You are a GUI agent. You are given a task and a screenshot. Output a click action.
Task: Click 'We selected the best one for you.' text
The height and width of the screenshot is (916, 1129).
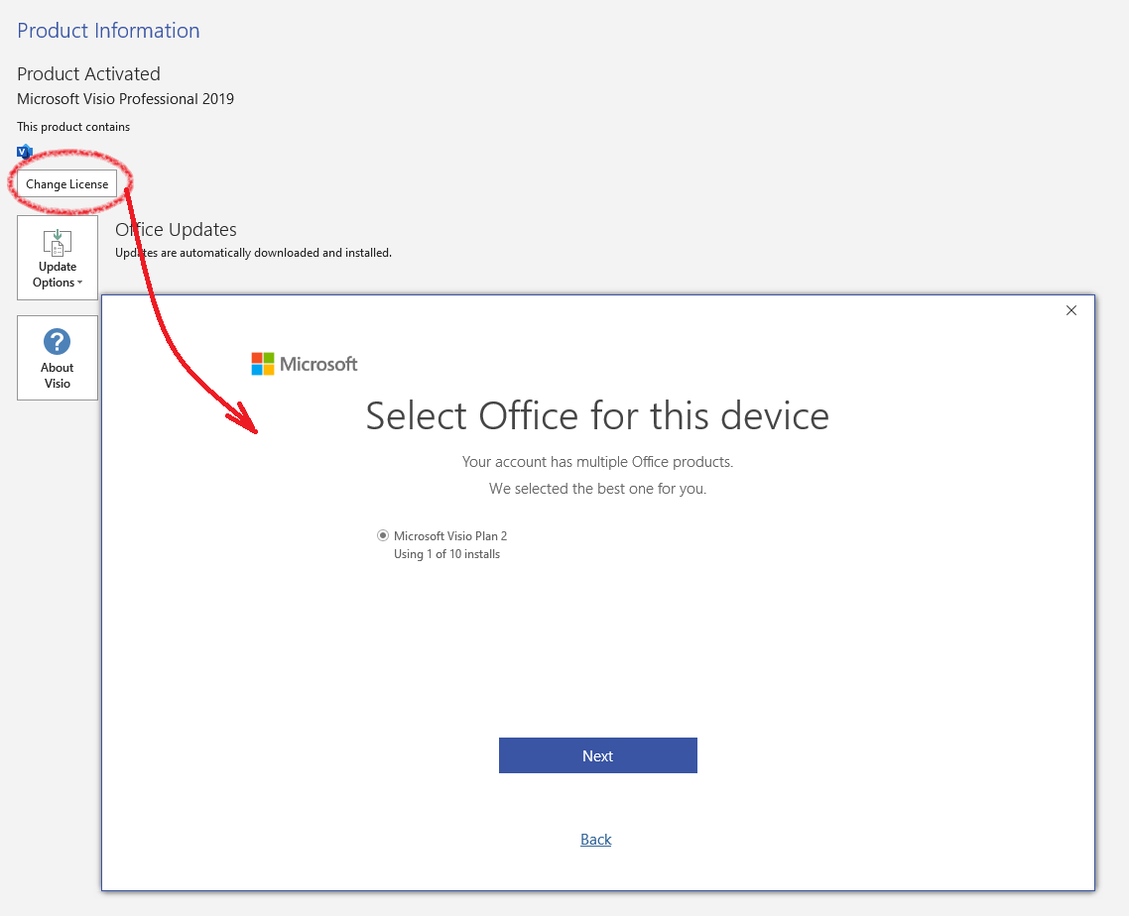tap(597, 489)
